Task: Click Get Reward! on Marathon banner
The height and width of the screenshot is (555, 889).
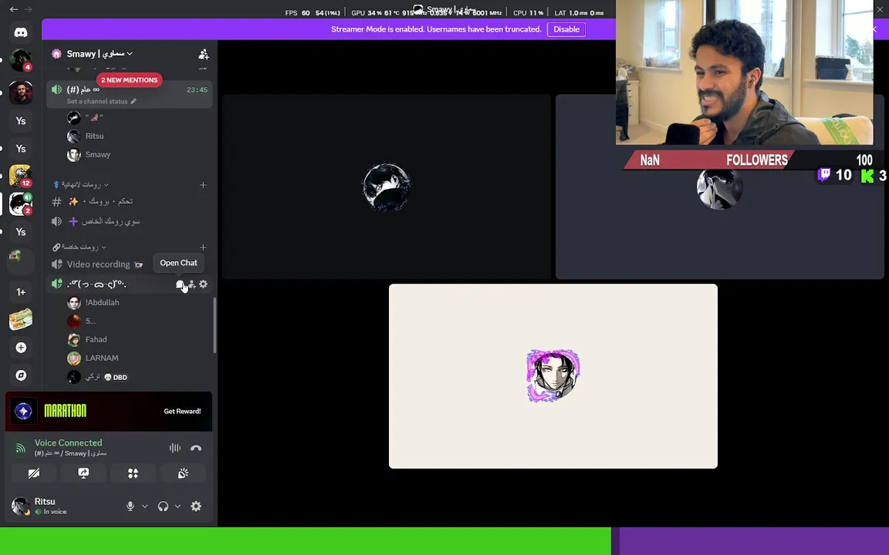Action: click(x=182, y=411)
